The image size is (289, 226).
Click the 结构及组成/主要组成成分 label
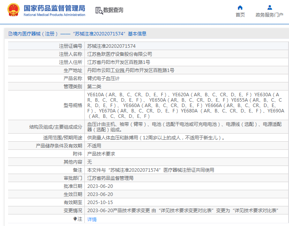click(x=55, y=127)
